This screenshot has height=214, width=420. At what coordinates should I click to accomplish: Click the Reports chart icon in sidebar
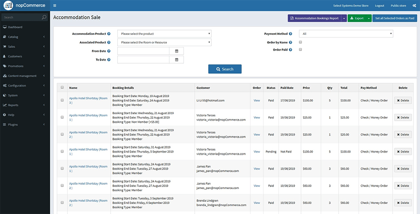pos(4,105)
